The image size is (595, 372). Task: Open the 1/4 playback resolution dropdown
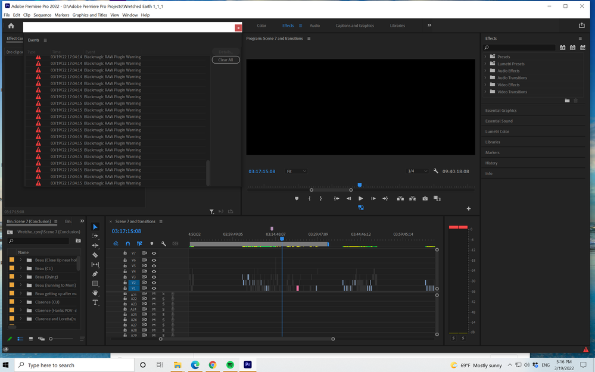(417, 171)
